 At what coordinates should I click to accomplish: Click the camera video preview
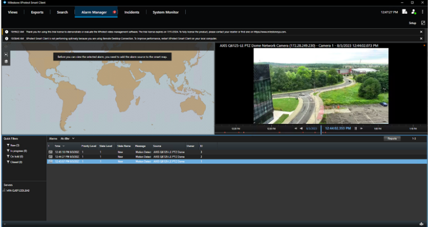[321, 86]
